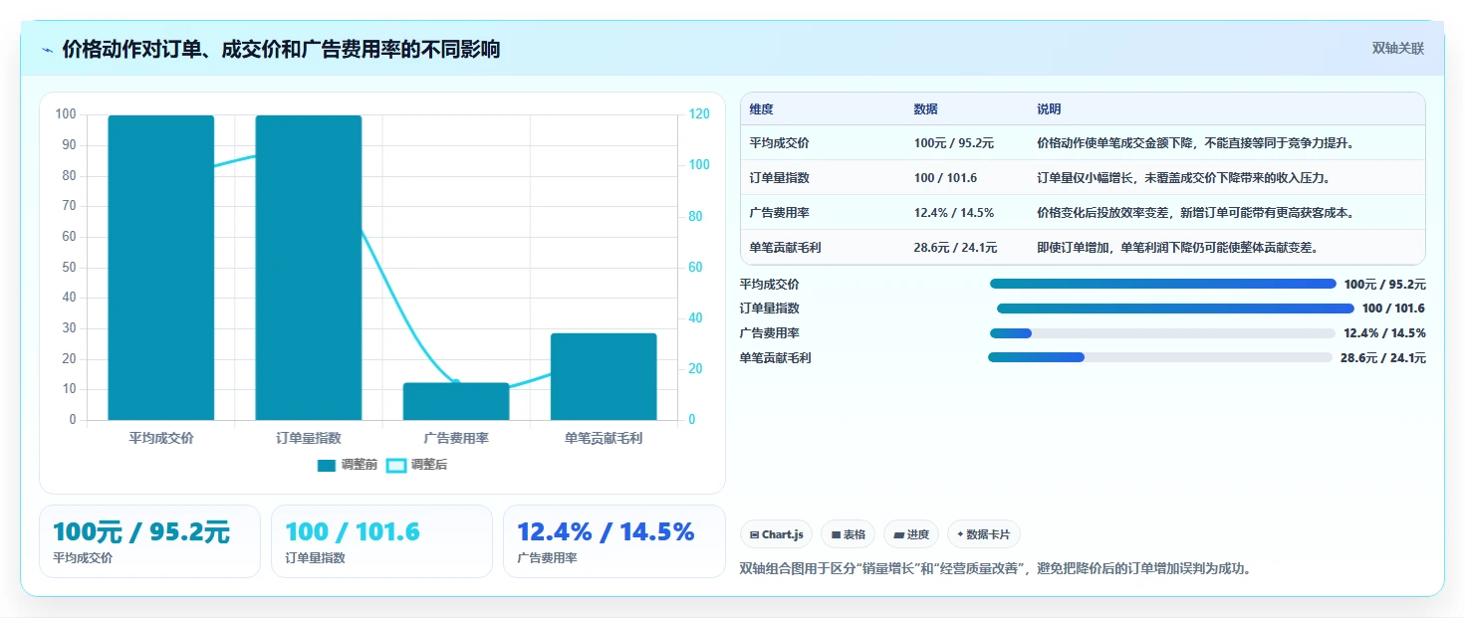Click the 表格 chip icon
The width and height of the screenshot is (1465, 618).
click(836, 534)
